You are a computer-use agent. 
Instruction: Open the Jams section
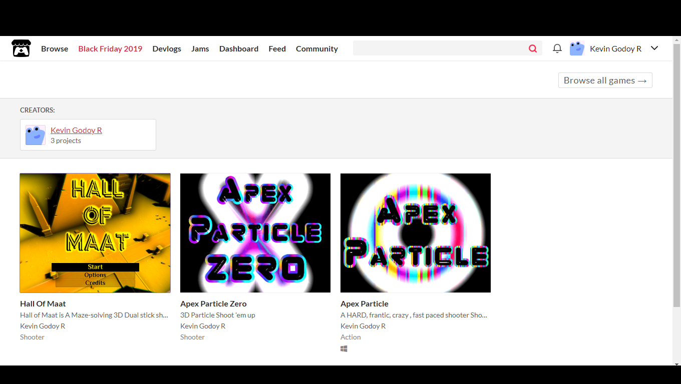[200, 48]
